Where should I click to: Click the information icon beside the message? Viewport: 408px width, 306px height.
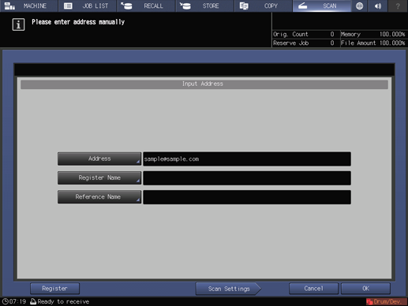coord(18,24)
